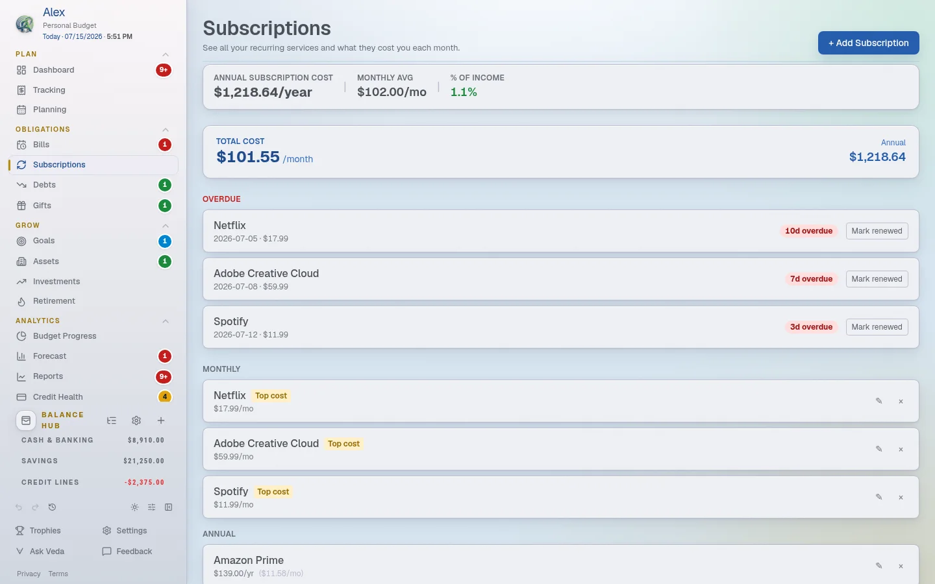Open the Terms link

click(x=58, y=574)
